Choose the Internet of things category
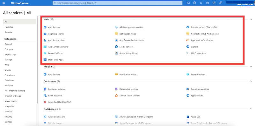This screenshot has width=255, height=126. tap(13, 96)
